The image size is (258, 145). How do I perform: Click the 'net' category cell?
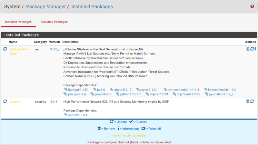37,49
